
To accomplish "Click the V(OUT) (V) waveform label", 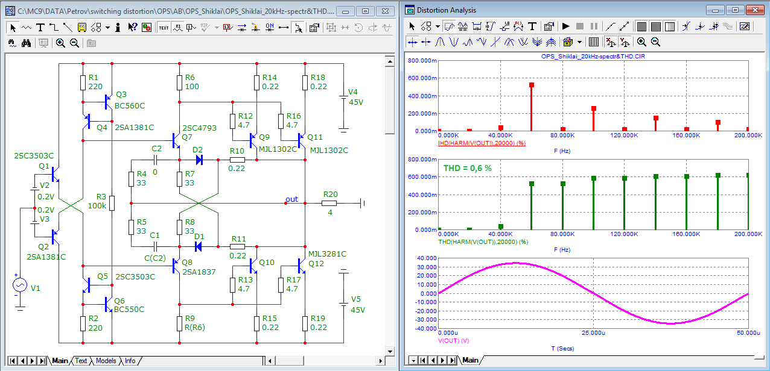I will coord(454,340).
